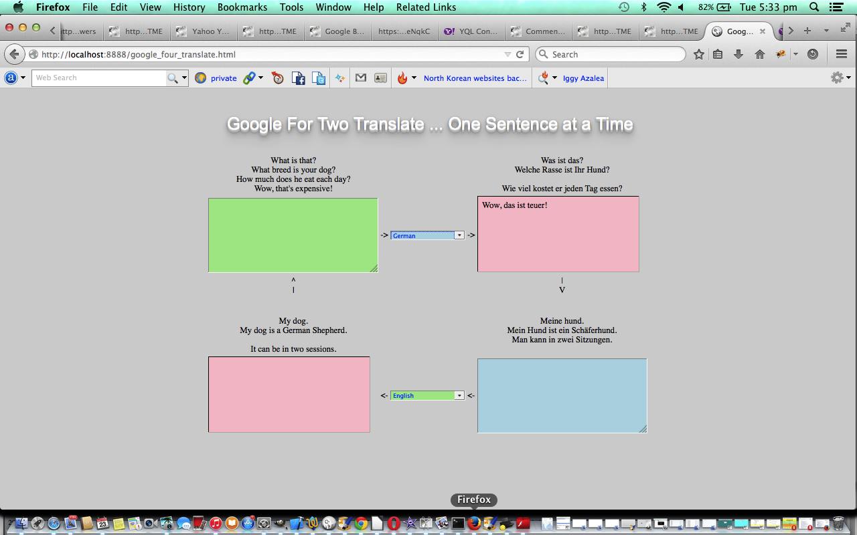Image resolution: width=857 pixels, height=535 pixels.
Task: Click the Gmail envelope icon in toolbar
Action: pyautogui.click(x=361, y=78)
